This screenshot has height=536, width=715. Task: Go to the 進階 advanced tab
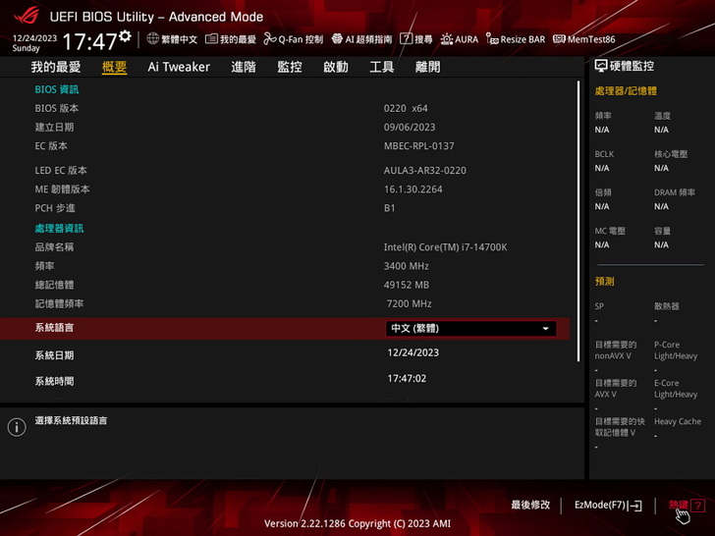[244, 67]
